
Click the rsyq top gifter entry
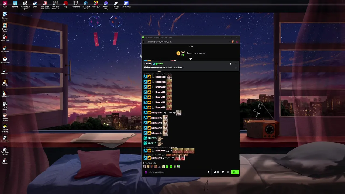click(x=181, y=53)
